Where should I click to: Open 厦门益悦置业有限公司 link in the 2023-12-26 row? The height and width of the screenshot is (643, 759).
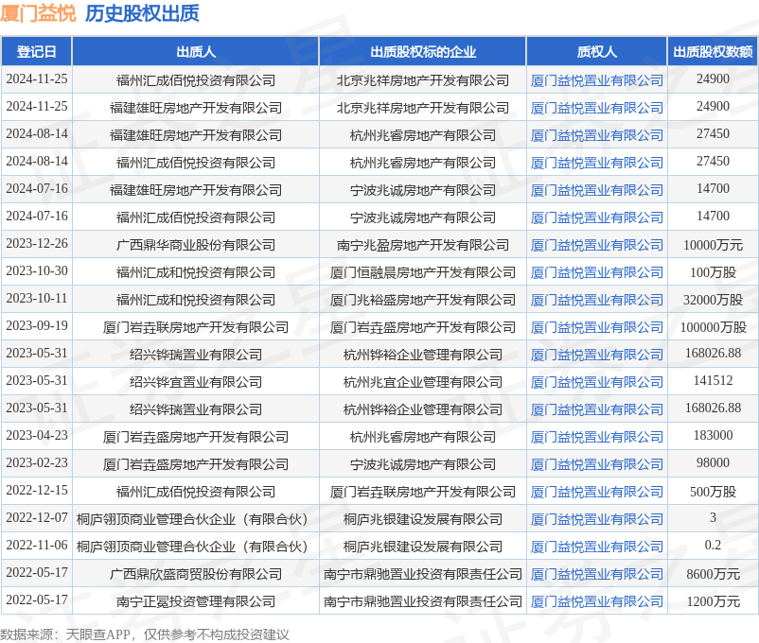597,245
